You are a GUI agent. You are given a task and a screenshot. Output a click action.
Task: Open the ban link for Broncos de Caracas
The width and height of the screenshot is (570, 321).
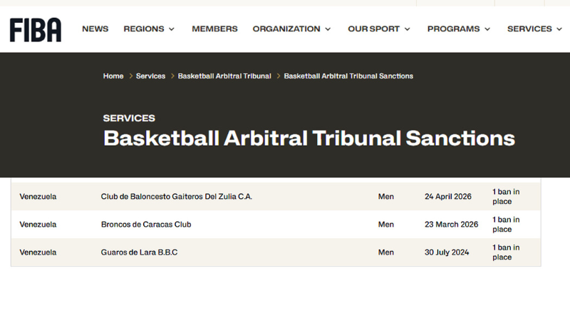[x=505, y=224]
